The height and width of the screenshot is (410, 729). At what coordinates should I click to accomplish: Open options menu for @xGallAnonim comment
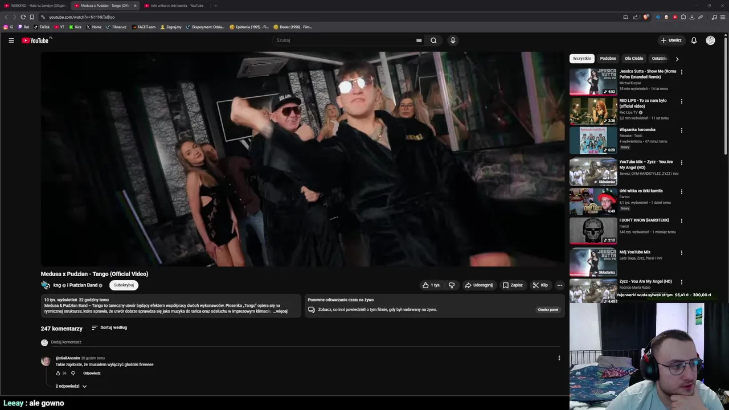pos(559,358)
